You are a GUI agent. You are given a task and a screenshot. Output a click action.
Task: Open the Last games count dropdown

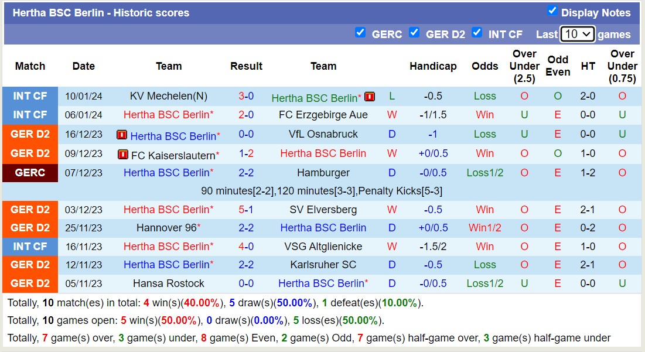tap(576, 34)
